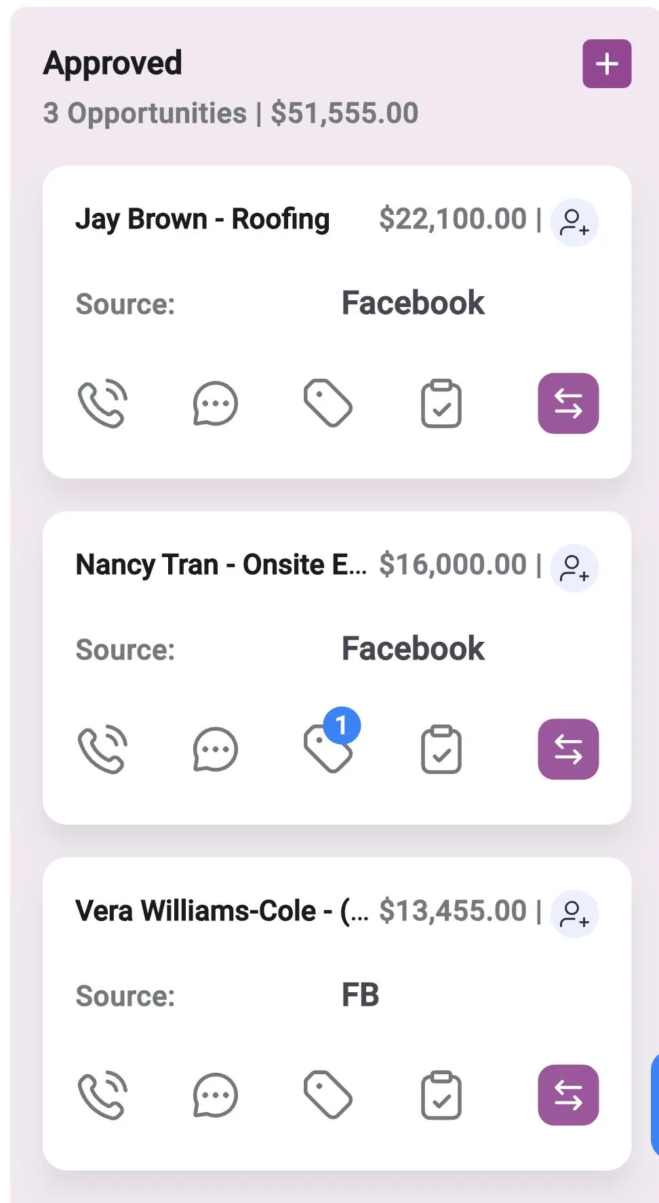The image size is (659, 1203).
Task: Open Jay Brown - Roofing opportunity
Action: 202,220
